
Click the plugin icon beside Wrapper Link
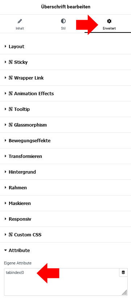(x=11, y=78)
